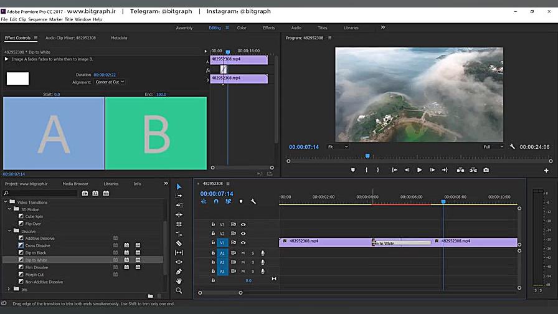Screen dimensions: 558x314
Task: Open the Alignment dropdown (Center at Cut)
Action: (110, 82)
